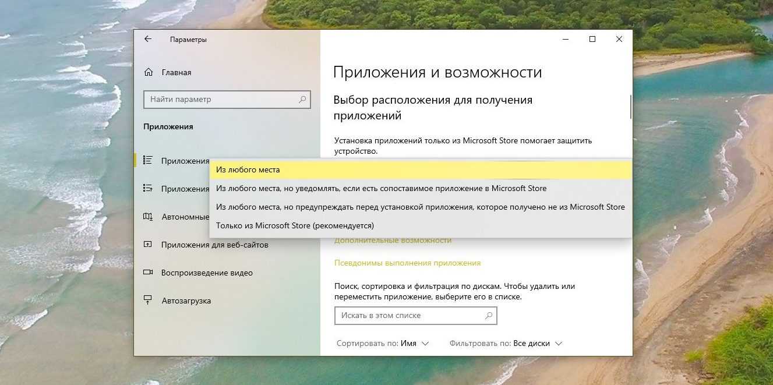
Task: Expand the 'Сортировать по: Имя' dropdown
Action: click(382, 344)
